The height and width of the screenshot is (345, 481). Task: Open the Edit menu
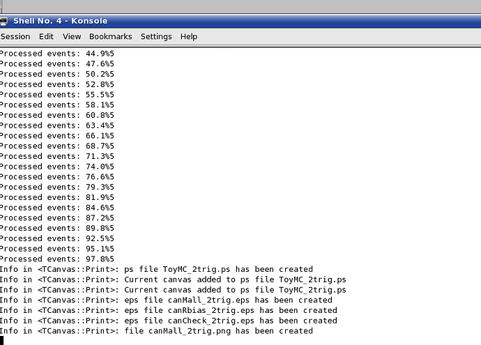[x=46, y=36]
